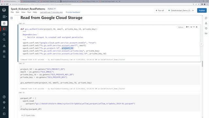Click the browser address bar
This screenshot has width=209, height=118.
tap(100, 4)
